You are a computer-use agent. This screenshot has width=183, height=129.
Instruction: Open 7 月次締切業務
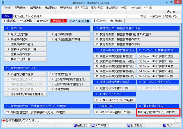pos(69,34)
